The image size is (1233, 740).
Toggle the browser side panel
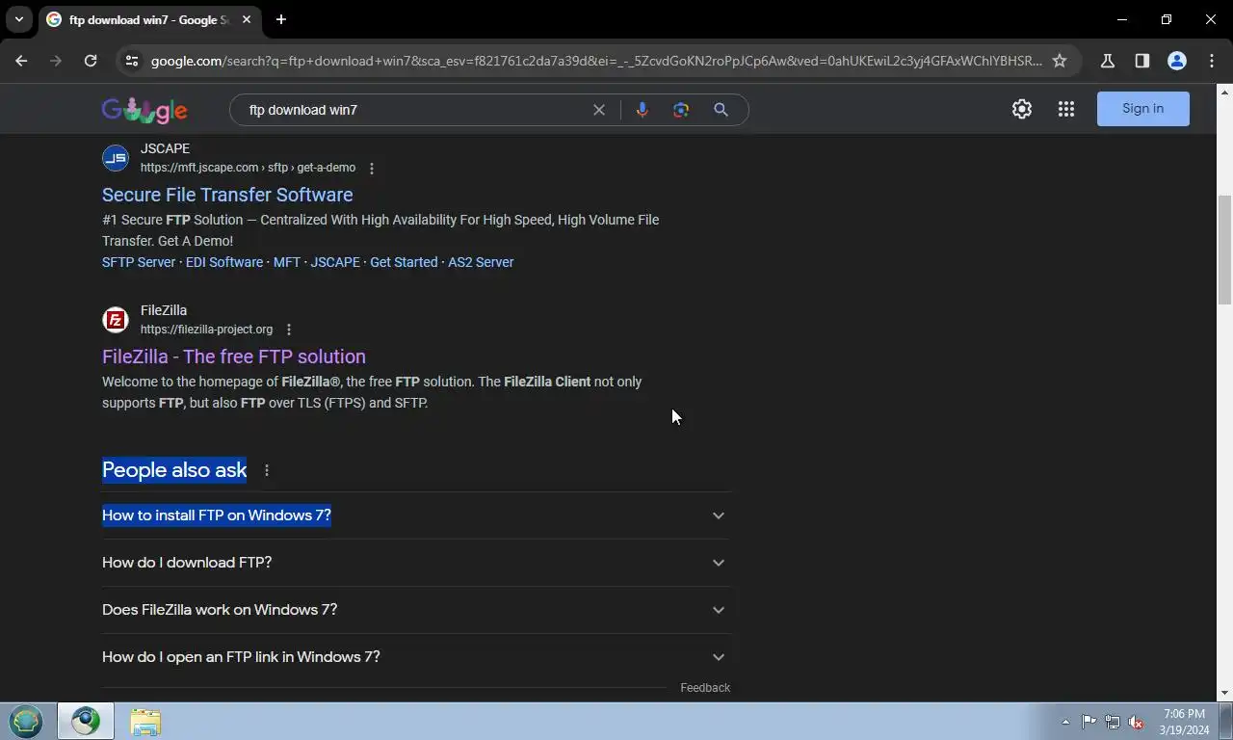click(1141, 61)
